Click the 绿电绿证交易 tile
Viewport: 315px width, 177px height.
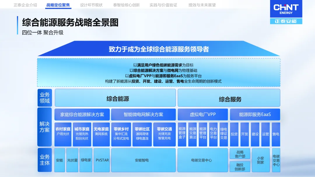pyautogui.click(x=224, y=134)
